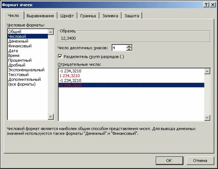Image resolution: width=218 pixels, height=169 pixels.
Task: Open the Шрифт tab
Action: [67, 16]
